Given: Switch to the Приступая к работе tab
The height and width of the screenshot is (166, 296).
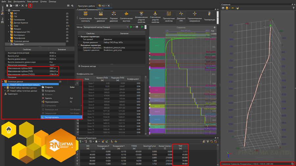Looking at the screenshot, I should click(86, 6).
